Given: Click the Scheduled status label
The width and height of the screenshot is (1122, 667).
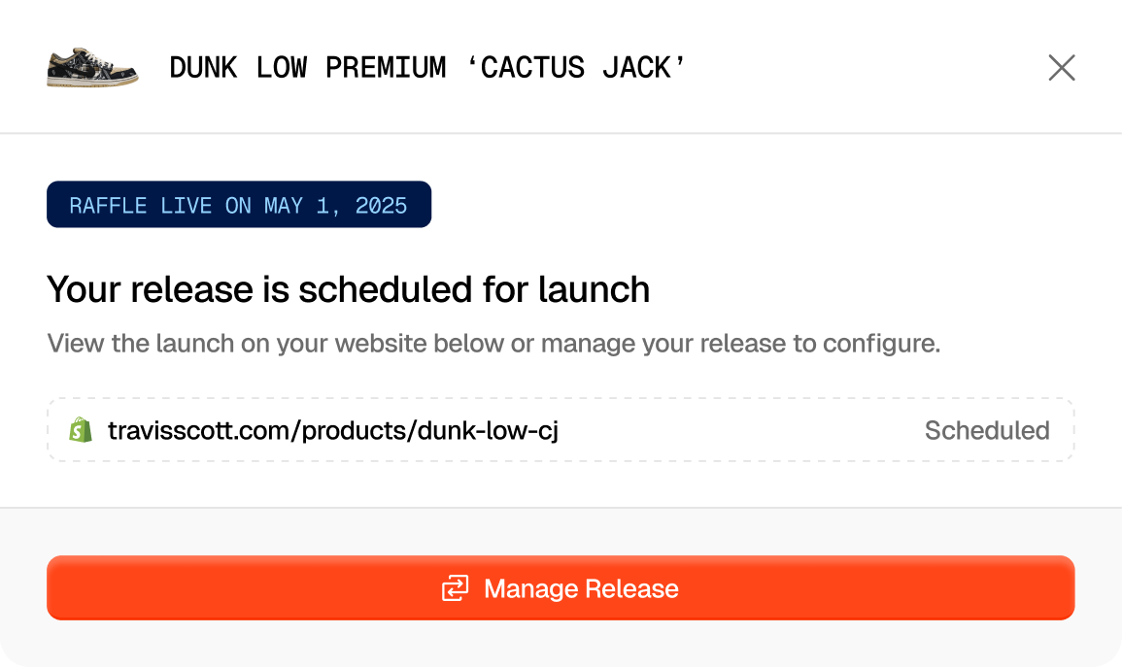Looking at the screenshot, I should coord(987,430).
